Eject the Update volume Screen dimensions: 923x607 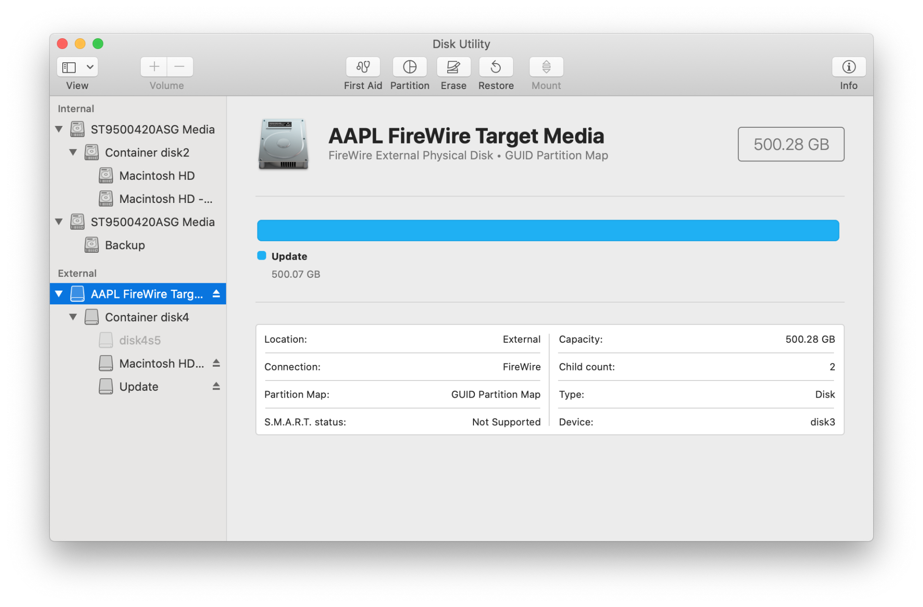(x=216, y=386)
